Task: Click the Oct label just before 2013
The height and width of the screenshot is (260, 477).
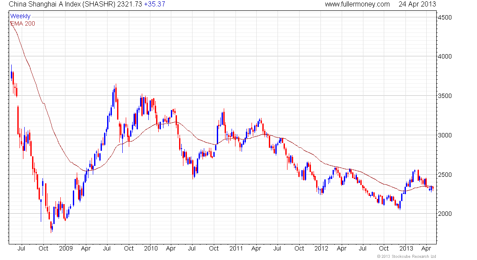Action: 384,248
